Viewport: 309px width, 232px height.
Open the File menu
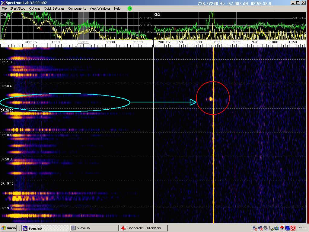pos(4,8)
